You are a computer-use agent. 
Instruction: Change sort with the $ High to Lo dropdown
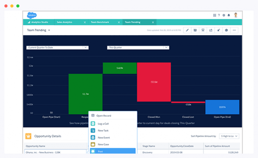click(229, 136)
